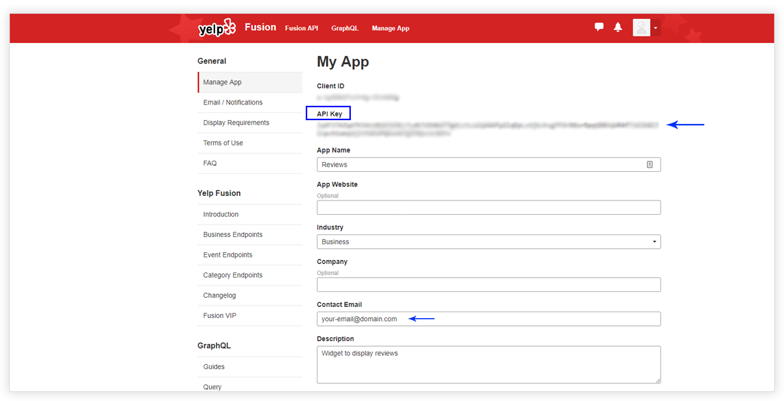The width and height of the screenshot is (784, 401).
Task: Open Email / Notifications settings
Action: point(233,103)
